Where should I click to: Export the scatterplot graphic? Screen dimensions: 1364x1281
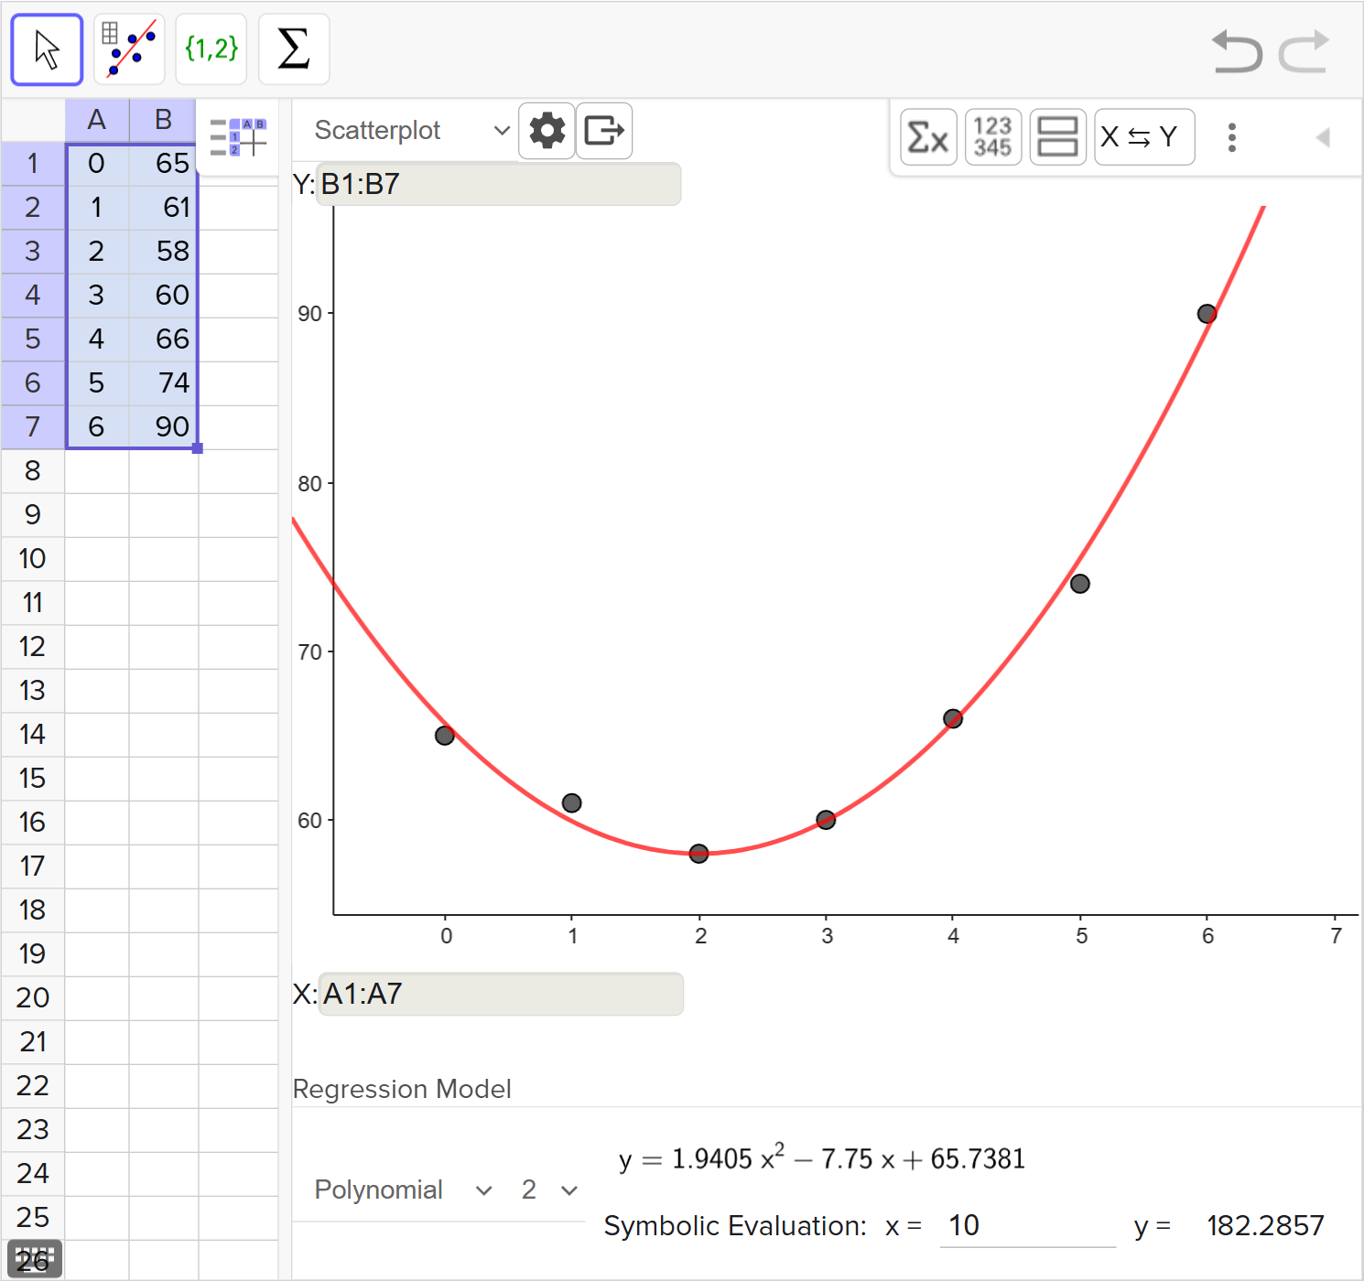pos(604,131)
